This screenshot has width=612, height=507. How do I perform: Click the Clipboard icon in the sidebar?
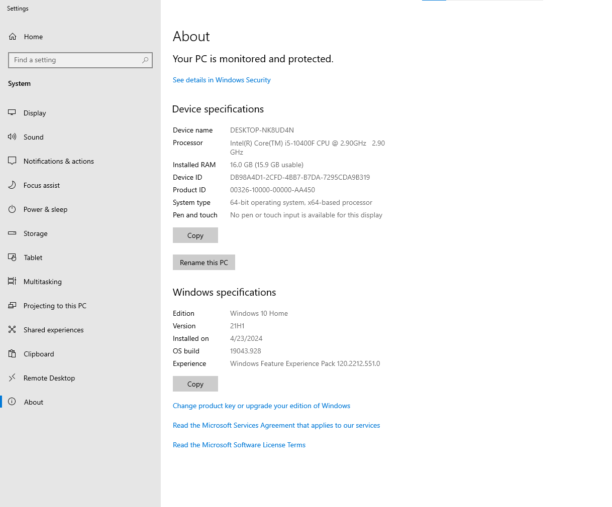point(12,354)
